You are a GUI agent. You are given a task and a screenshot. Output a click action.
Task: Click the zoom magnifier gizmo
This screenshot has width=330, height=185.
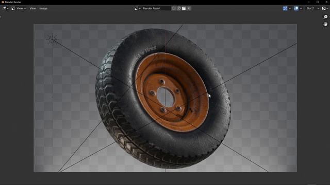point(325,17)
